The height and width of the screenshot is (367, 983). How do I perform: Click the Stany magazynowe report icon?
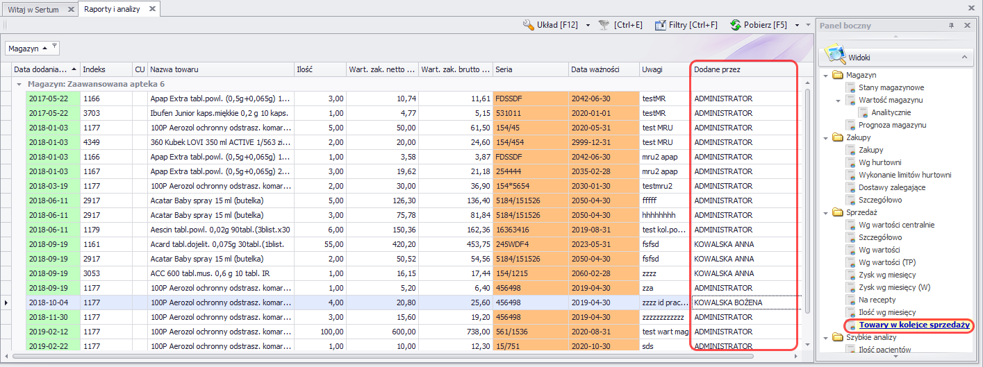(x=852, y=88)
